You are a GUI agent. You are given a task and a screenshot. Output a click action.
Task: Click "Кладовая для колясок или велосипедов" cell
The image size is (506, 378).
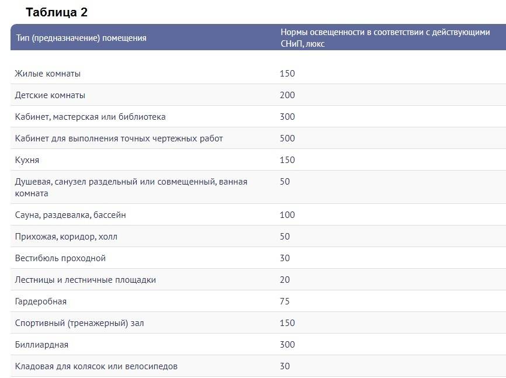(96, 366)
